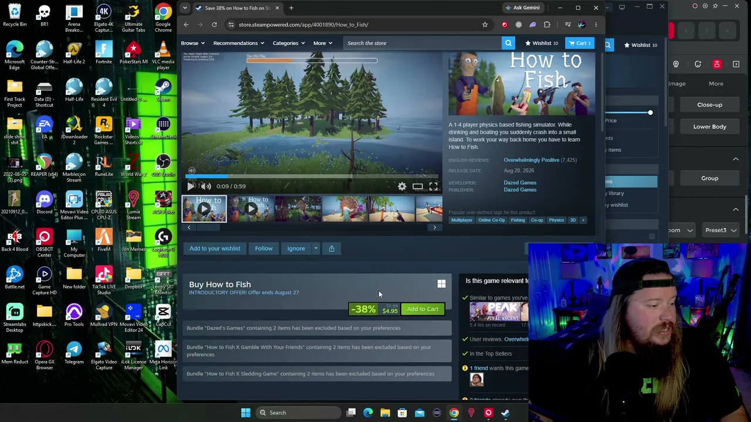Add How to Fish to the cart
This screenshot has height=422, width=751.
[x=422, y=309]
